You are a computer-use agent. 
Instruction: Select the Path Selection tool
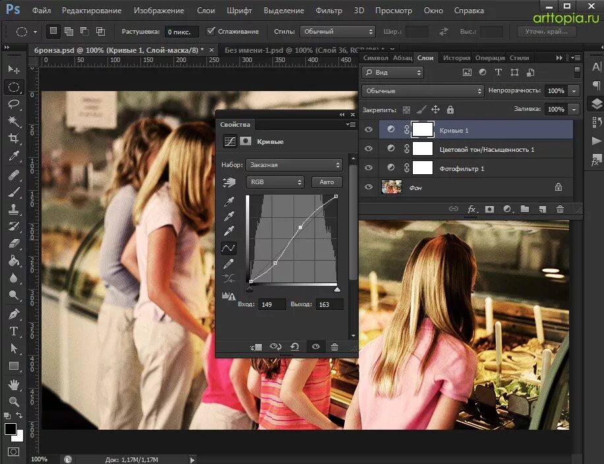[x=14, y=348]
